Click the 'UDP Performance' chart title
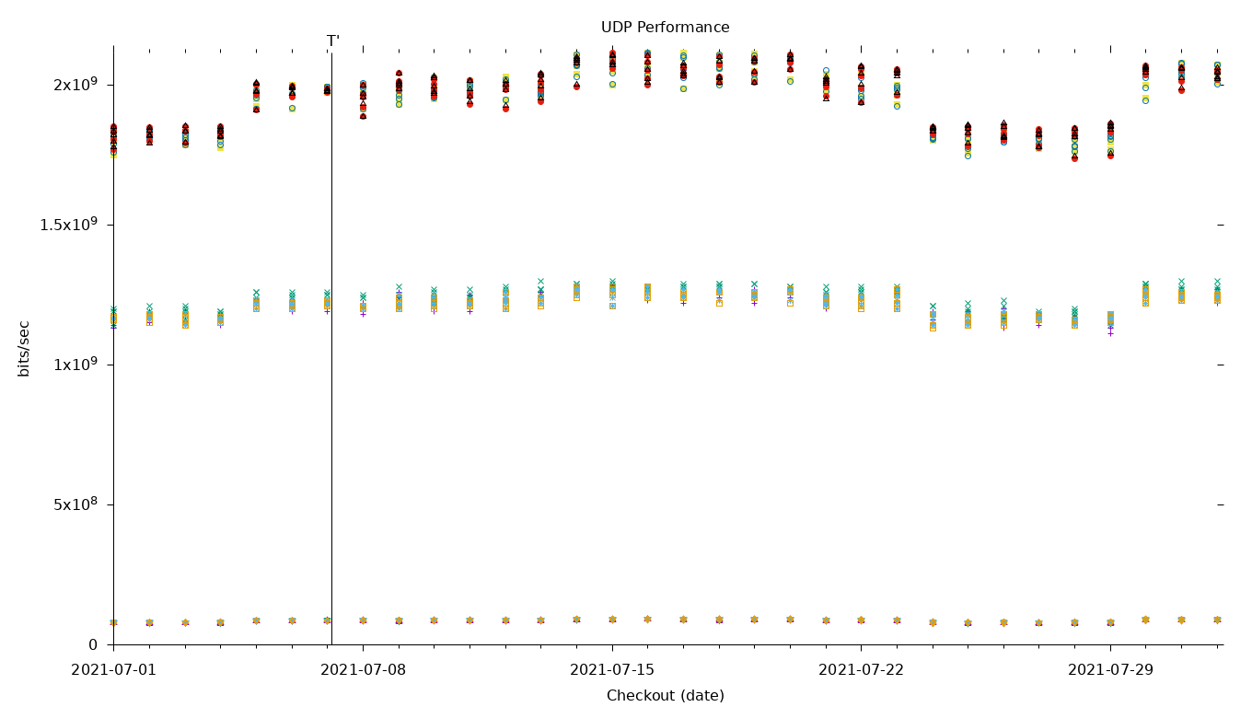Viewport: 1252px width, 707px height. [x=665, y=28]
